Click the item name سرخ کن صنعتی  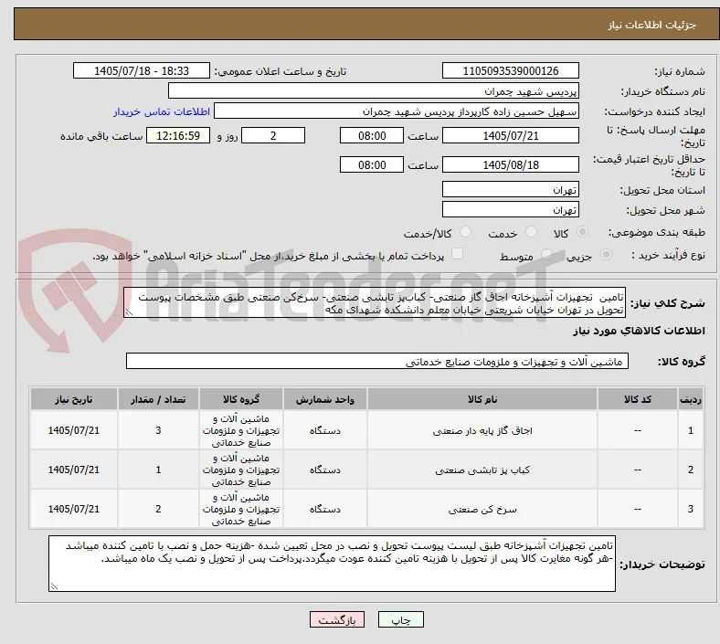(482, 509)
